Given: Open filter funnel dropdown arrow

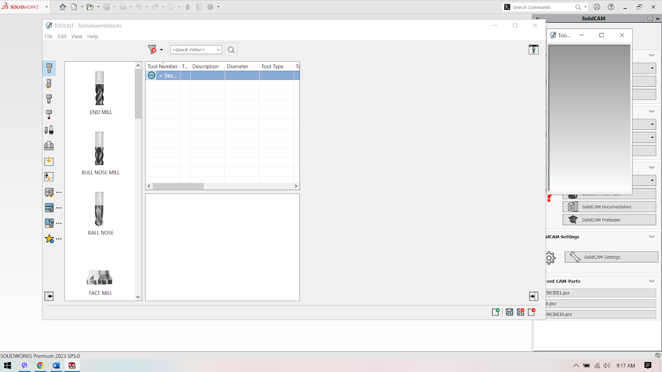Looking at the screenshot, I should point(162,50).
